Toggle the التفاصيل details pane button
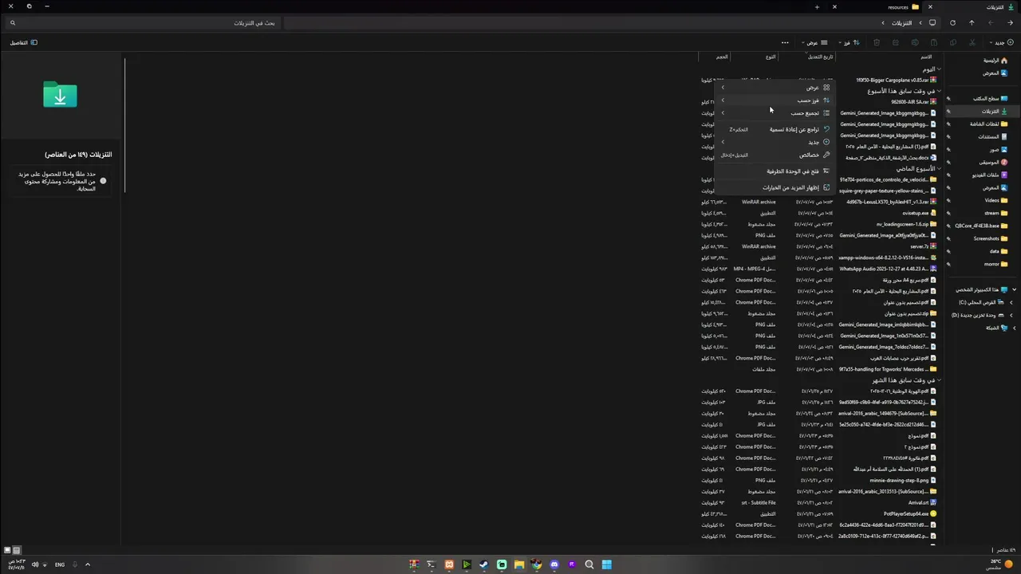 pos(23,42)
